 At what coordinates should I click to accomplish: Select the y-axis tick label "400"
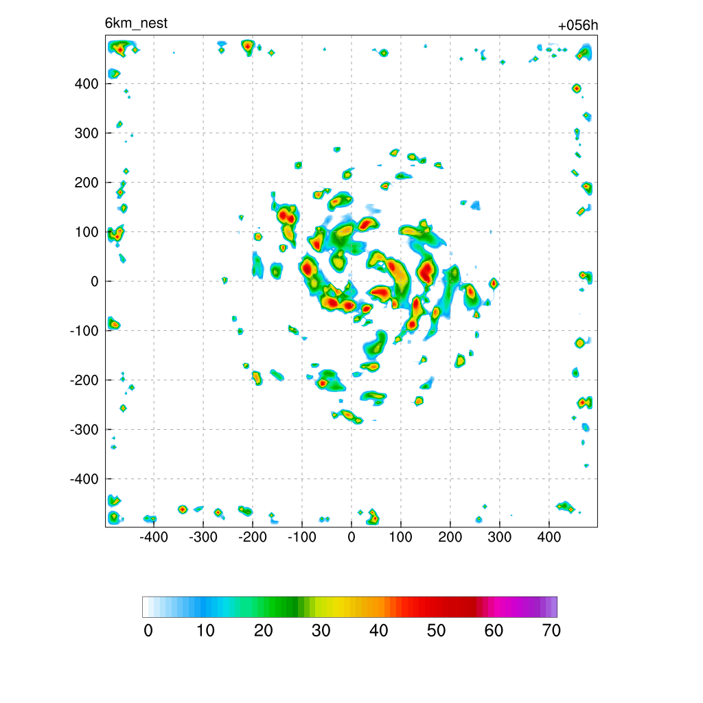click(87, 84)
